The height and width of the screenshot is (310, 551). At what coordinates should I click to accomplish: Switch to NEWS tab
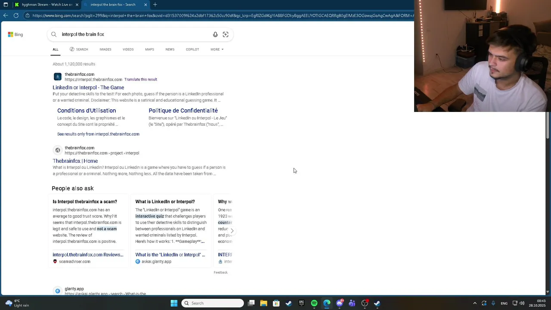coord(170,50)
